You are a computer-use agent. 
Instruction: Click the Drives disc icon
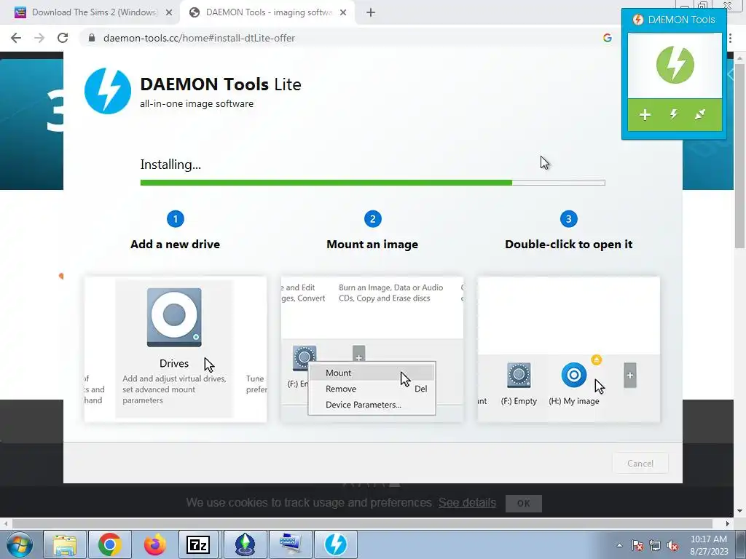(174, 317)
